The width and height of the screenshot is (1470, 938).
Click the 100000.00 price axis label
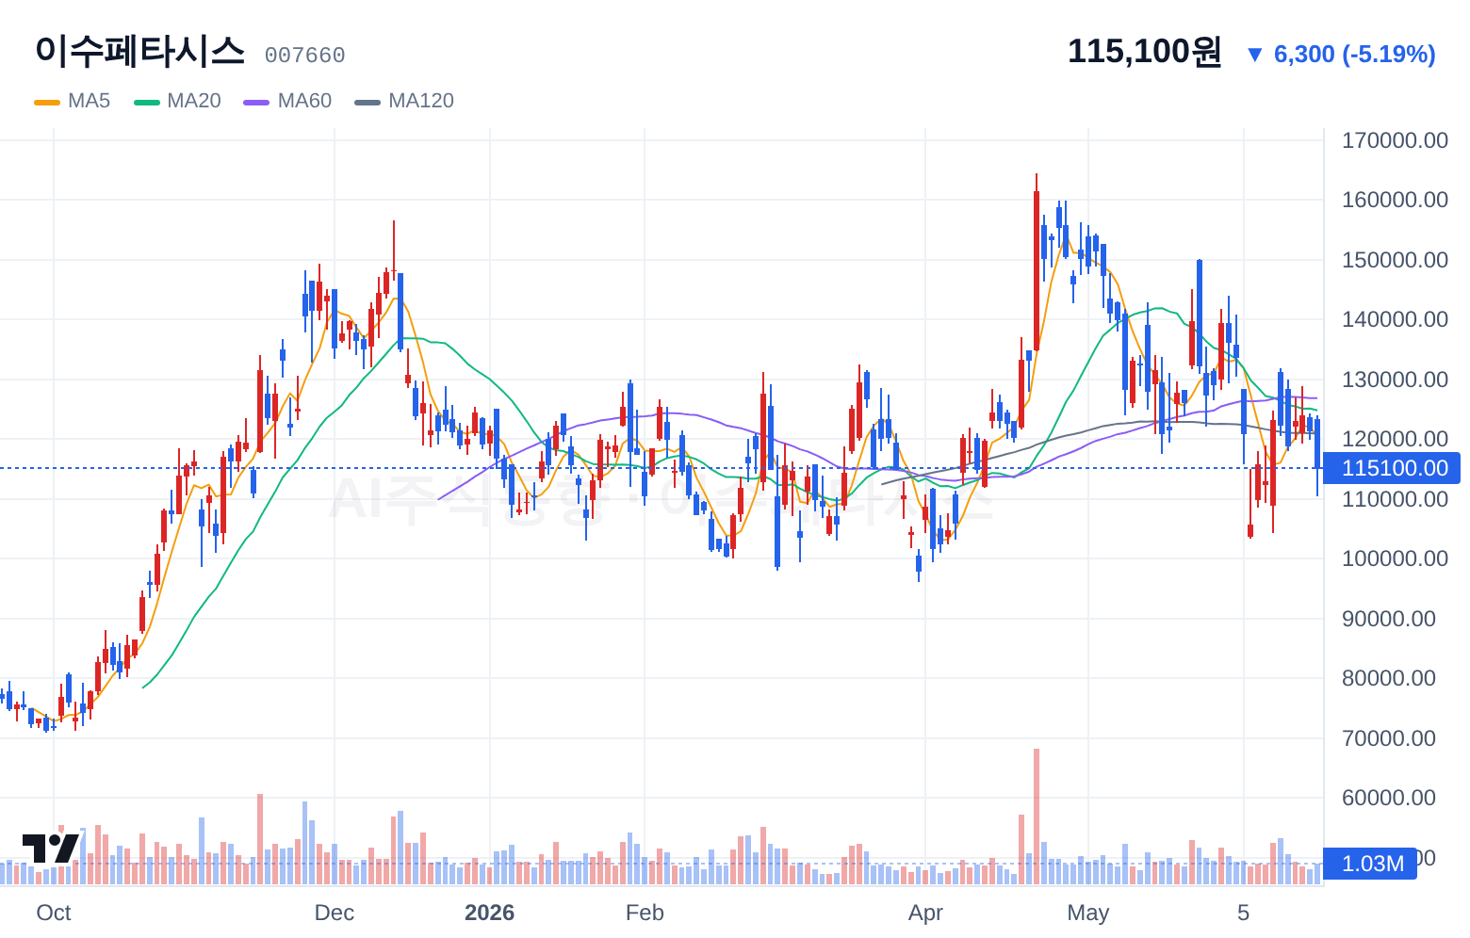pos(1395,558)
